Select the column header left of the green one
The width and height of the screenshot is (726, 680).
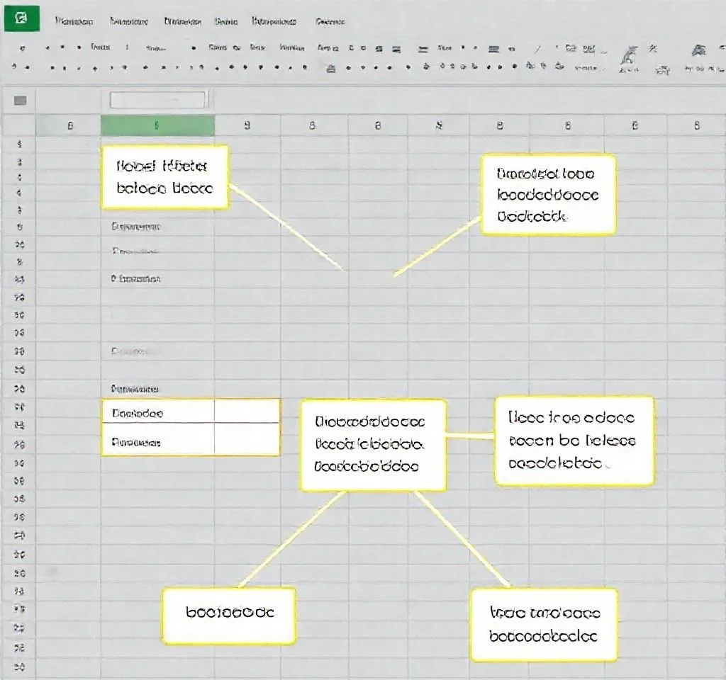(69, 126)
